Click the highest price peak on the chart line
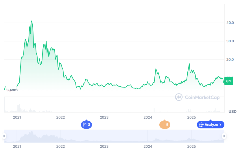Image resolution: width=240 pixels, height=152 pixels. click(x=31, y=21)
